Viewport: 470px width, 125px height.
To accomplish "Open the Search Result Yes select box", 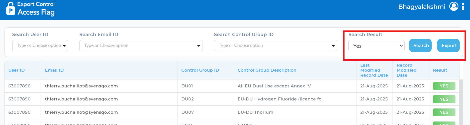I will (376, 46).
